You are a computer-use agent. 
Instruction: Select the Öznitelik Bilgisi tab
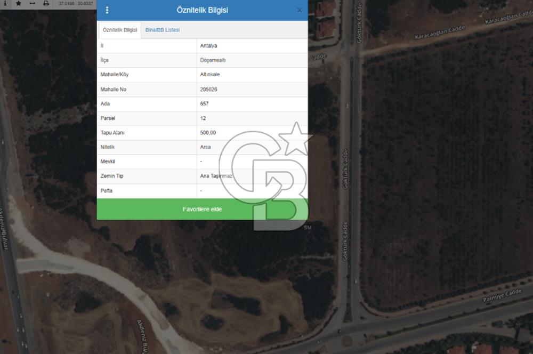coord(119,30)
